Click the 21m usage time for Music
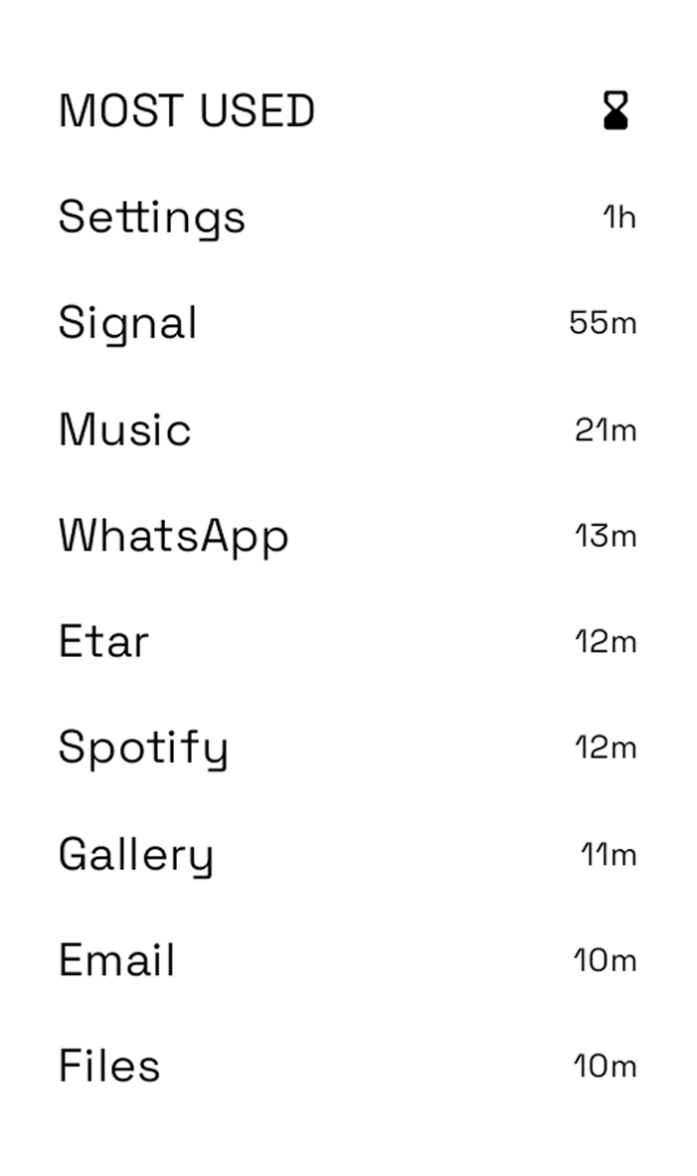 point(605,430)
